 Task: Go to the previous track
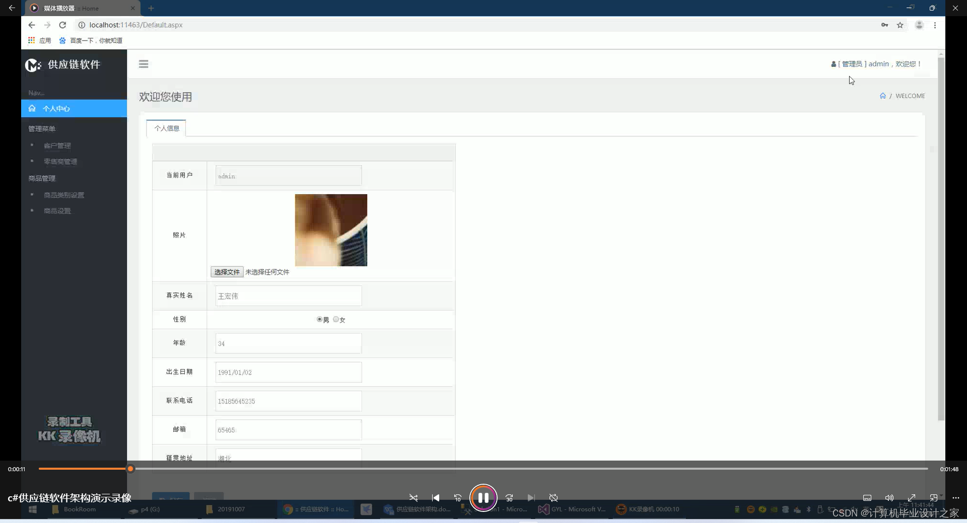pyautogui.click(x=436, y=498)
